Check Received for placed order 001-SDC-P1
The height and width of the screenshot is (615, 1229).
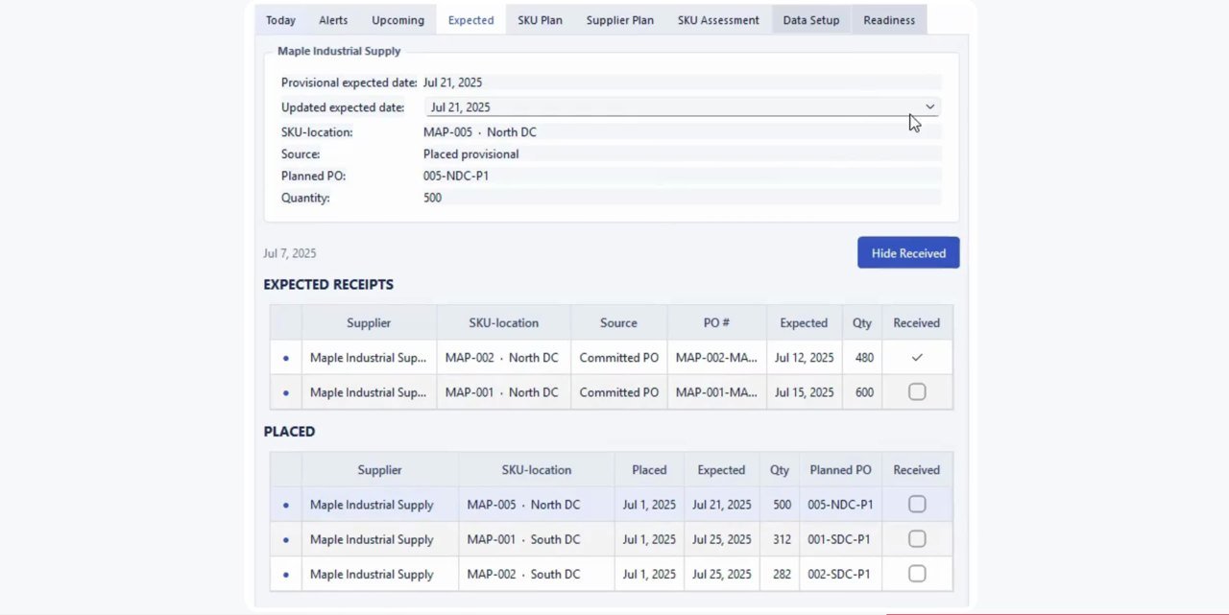tap(917, 539)
